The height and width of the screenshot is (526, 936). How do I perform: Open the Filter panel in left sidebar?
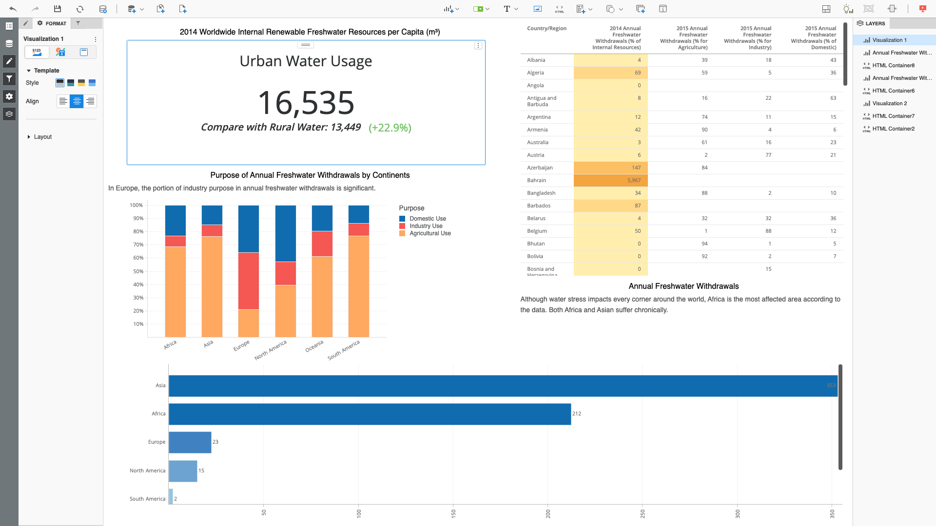coord(9,79)
